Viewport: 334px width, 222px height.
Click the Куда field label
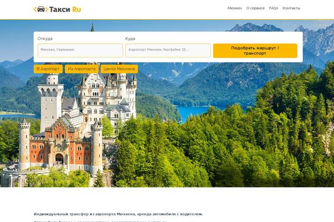(130, 39)
